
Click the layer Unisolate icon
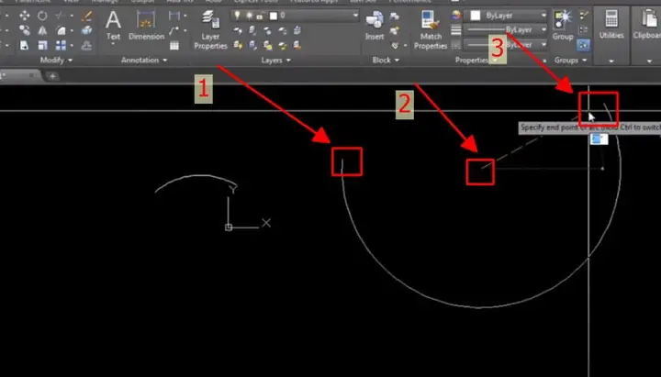click(252, 45)
